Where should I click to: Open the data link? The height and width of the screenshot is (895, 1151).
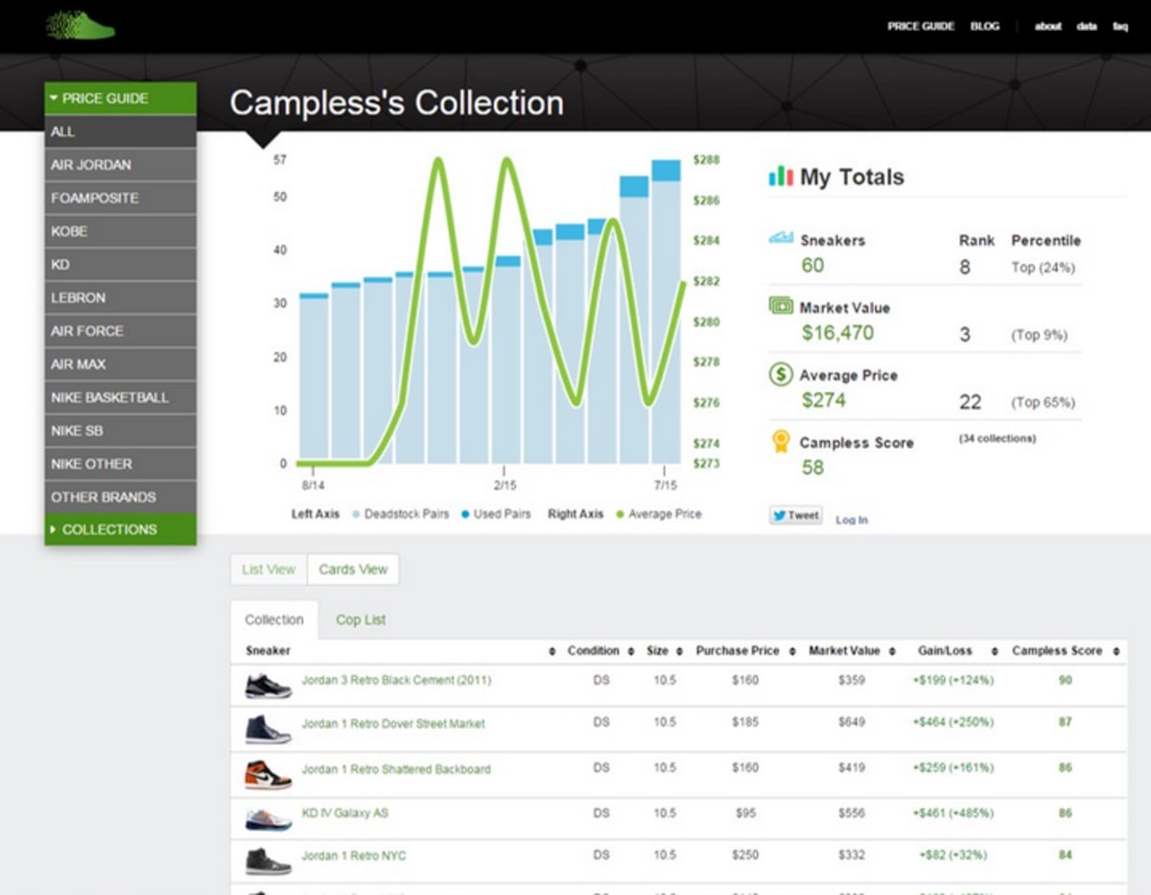pos(1087,27)
